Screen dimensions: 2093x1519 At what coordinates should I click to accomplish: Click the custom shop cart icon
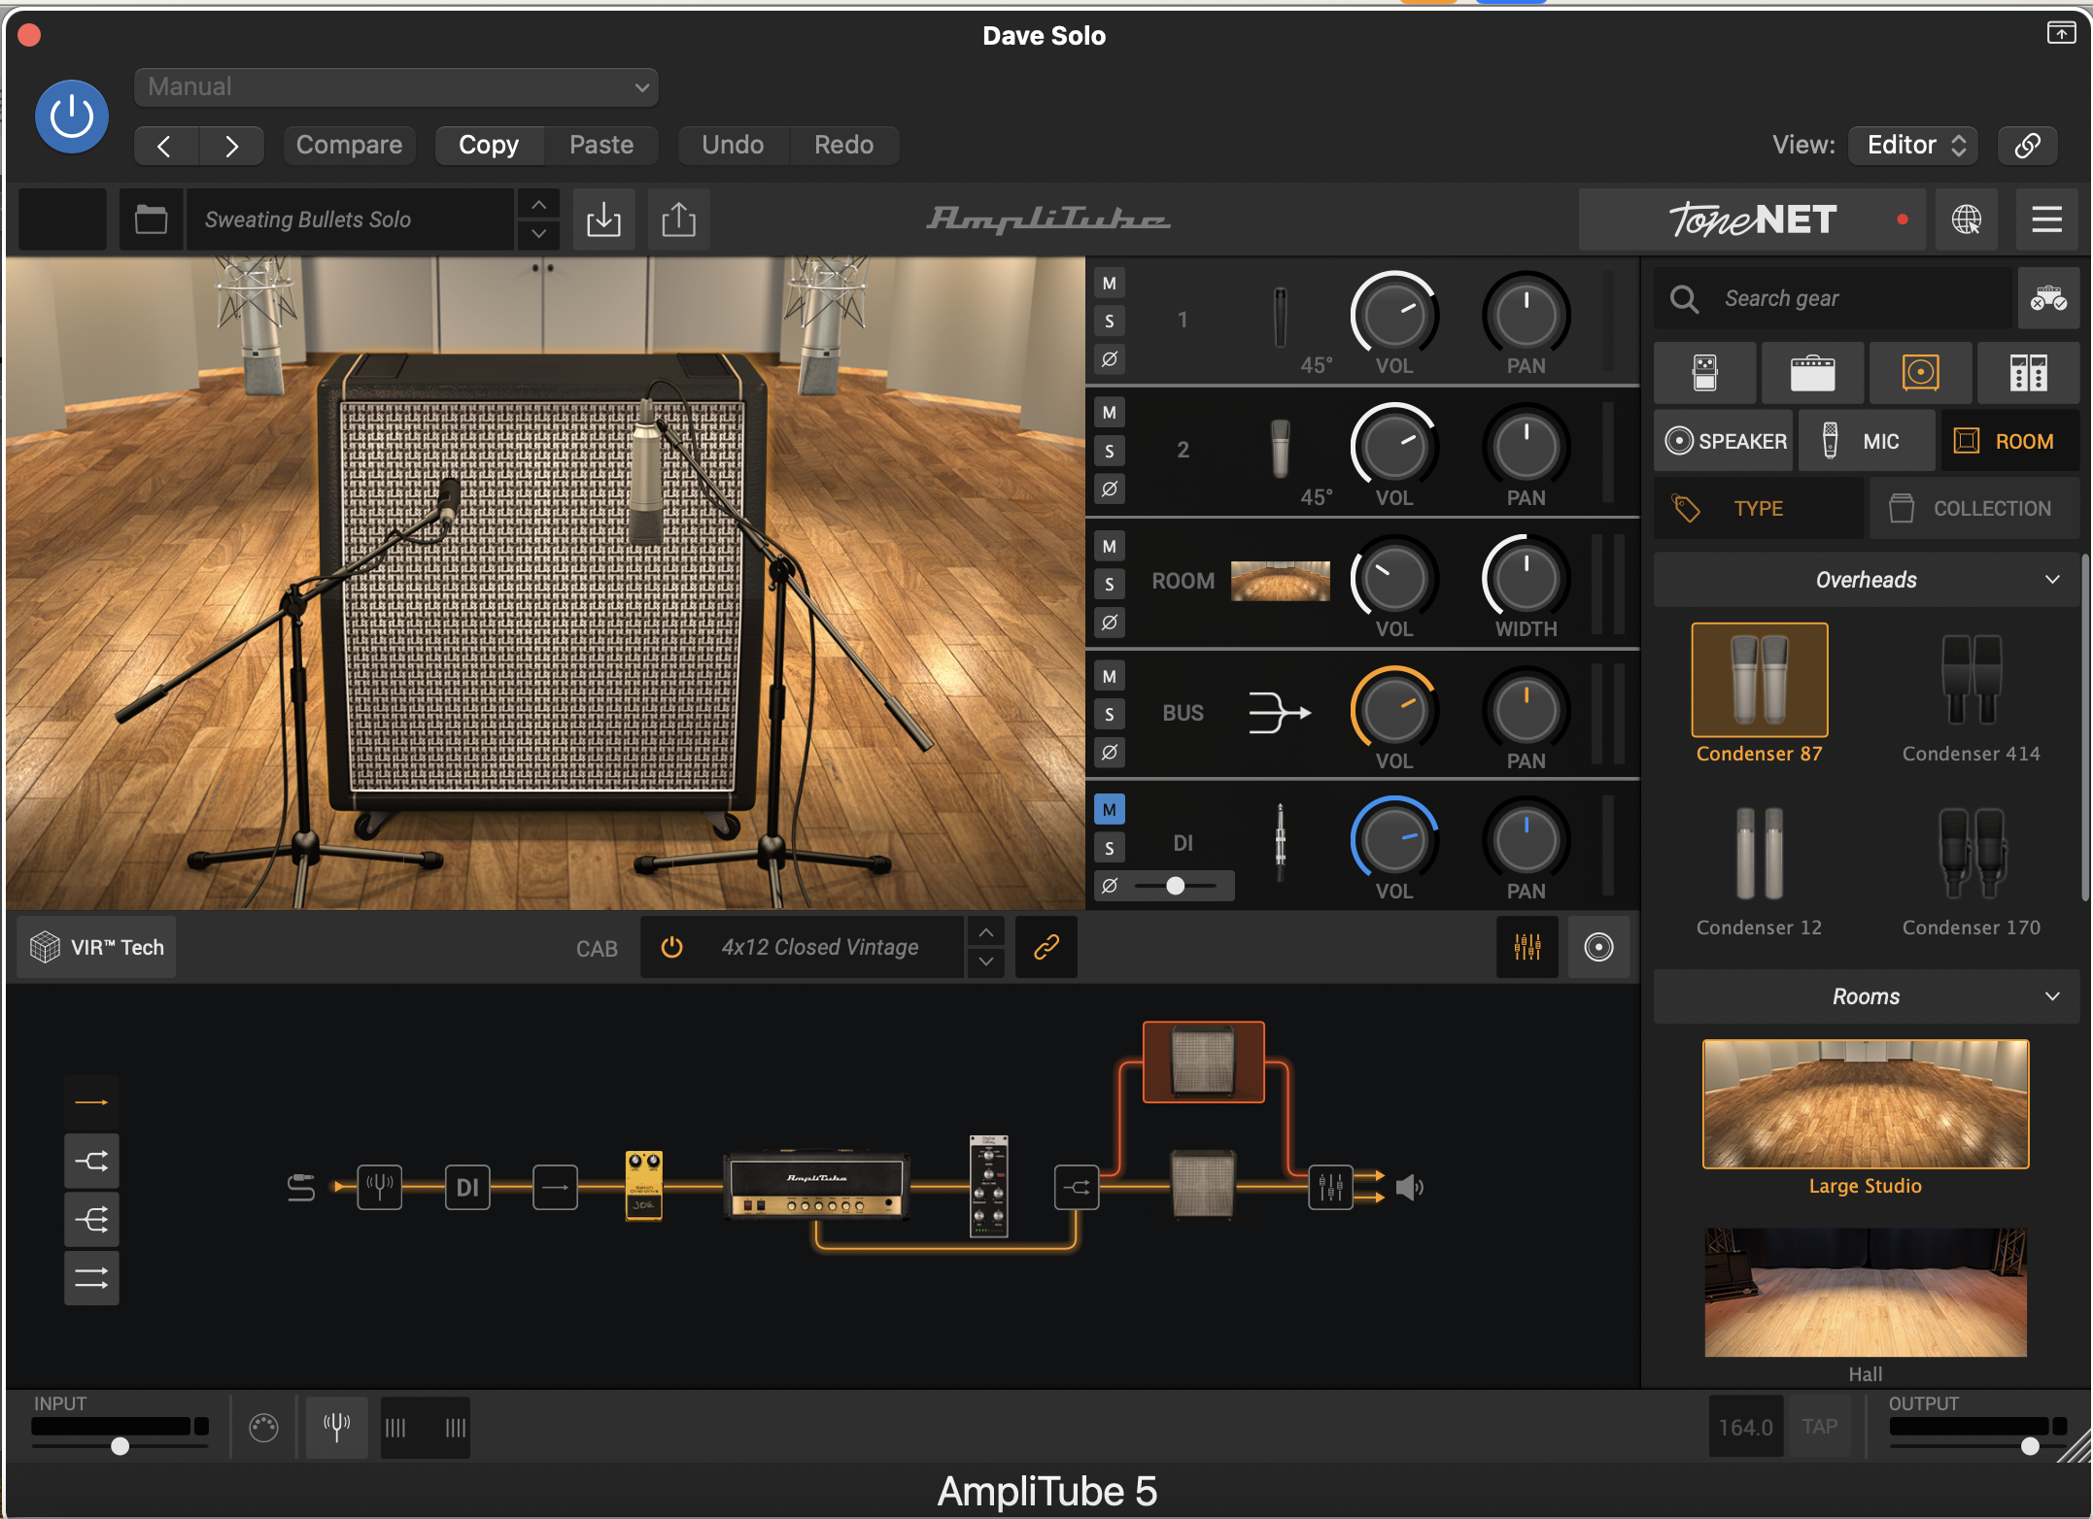[x=2048, y=298]
